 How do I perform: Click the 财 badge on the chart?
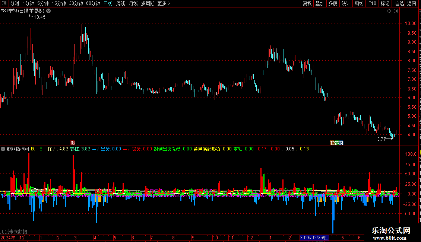click(341, 143)
